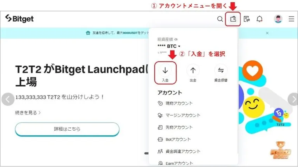The height and width of the screenshot is (167, 298).
Task: Follow the 続きを見る link
Action: (x=28, y=112)
